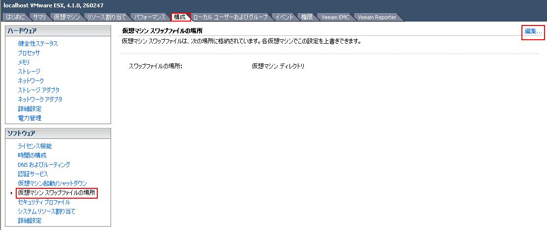The image size is (547, 234).
Task: Open DNS およびルーティング link
Action: (x=44, y=165)
